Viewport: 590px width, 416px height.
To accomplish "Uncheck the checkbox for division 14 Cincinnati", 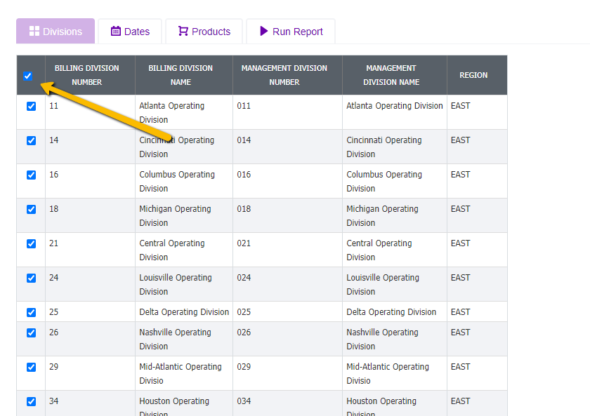I will pos(31,141).
